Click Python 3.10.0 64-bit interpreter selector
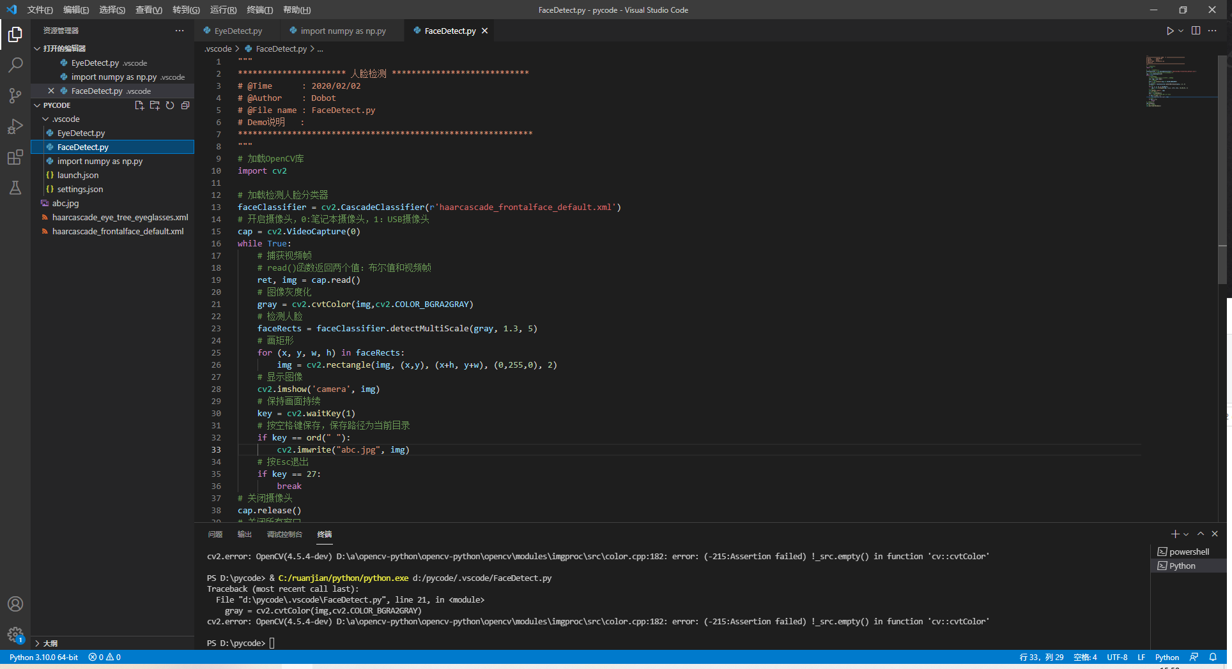Image resolution: width=1232 pixels, height=669 pixels. click(43, 657)
